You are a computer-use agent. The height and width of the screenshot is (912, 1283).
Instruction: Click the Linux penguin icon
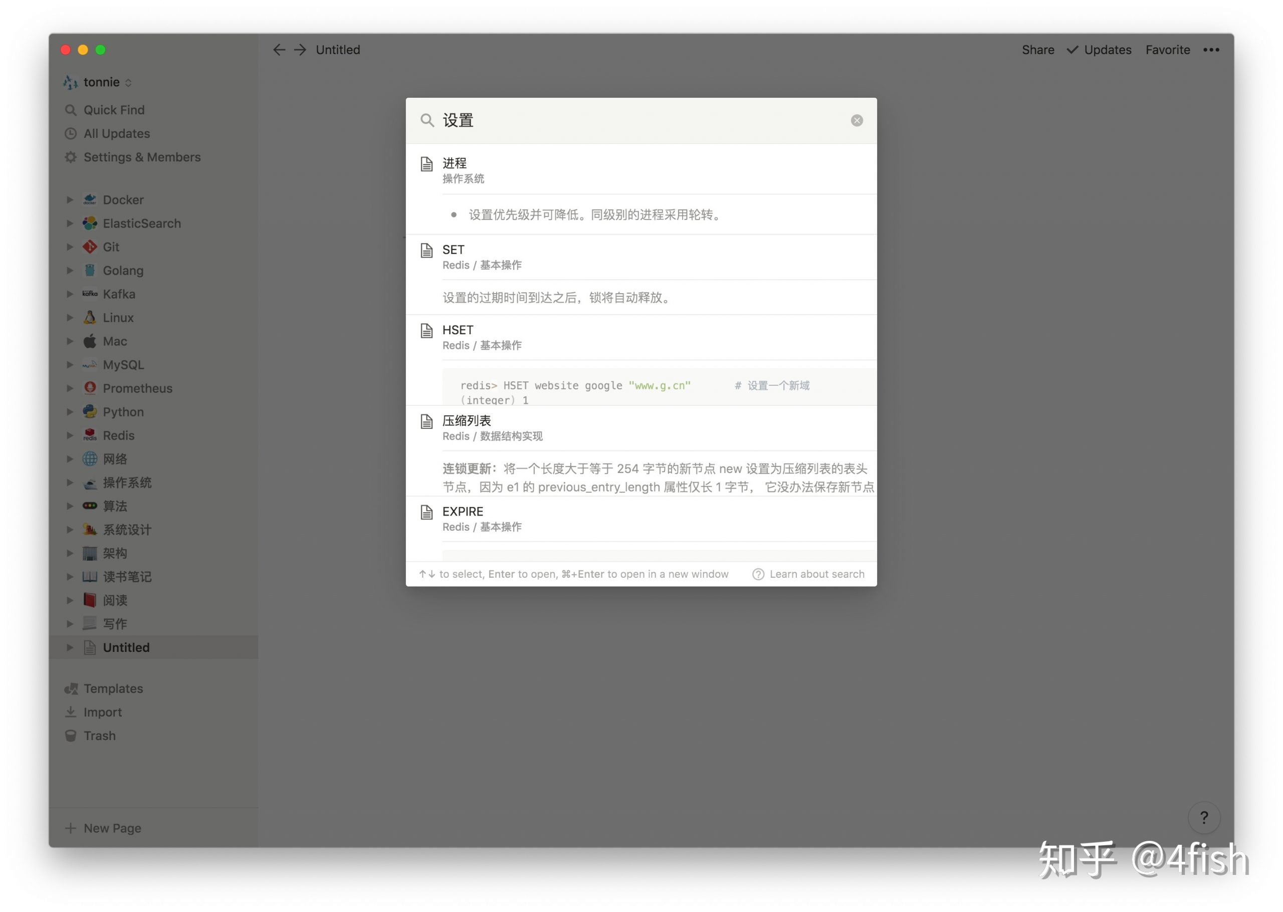click(89, 318)
